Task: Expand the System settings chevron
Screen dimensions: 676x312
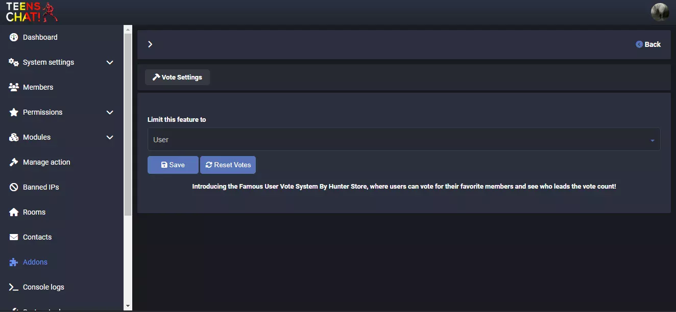Action: [x=110, y=62]
